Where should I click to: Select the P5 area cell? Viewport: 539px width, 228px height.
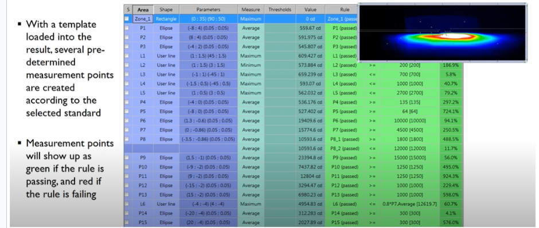tap(143, 111)
